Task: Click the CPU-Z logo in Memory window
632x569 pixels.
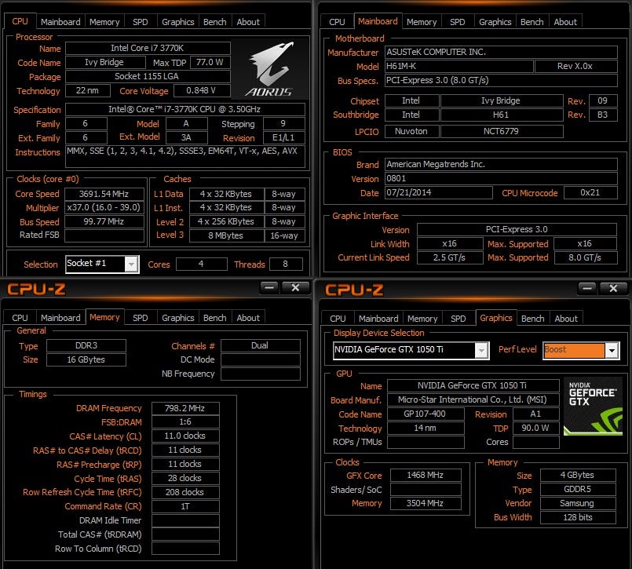Action: pyautogui.click(x=36, y=289)
